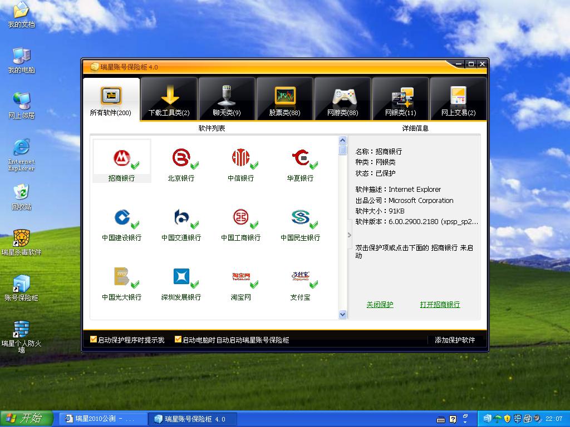This screenshot has height=427, width=570.
Task: Click 状态:已保护 text
Action: click(x=375, y=173)
